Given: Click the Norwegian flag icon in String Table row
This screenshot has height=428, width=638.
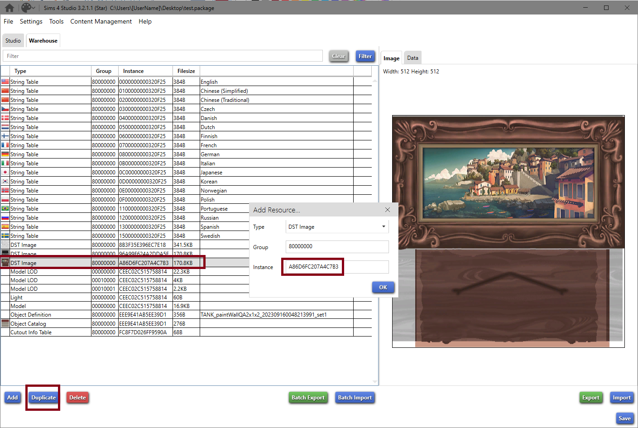Looking at the screenshot, I should tap(5, 191).
